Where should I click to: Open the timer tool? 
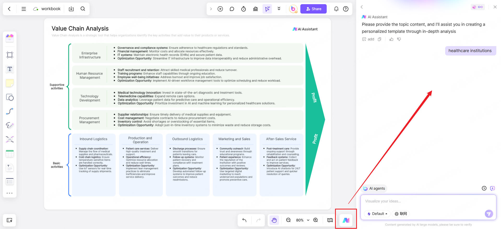243,9
